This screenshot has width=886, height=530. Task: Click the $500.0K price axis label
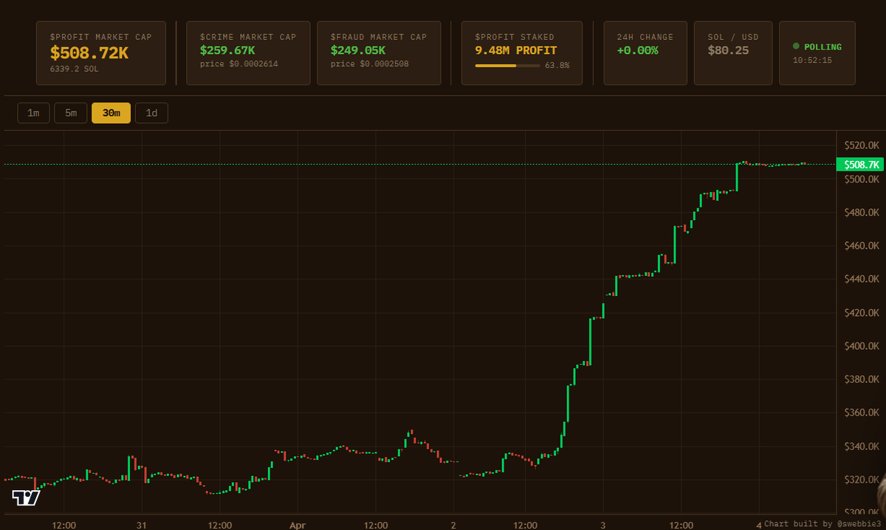[862, 179]
